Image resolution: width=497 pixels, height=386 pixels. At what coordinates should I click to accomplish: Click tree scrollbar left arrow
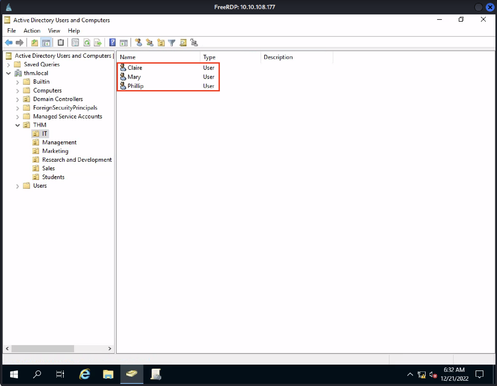point(7,349)
